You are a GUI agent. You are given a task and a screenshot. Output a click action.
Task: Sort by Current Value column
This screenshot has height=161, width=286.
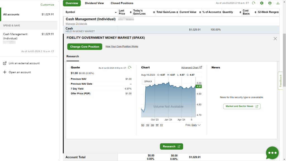pyautogui.click(x=200, y=12)
